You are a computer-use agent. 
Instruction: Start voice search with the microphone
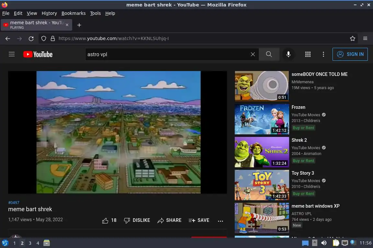coord(288,54)
